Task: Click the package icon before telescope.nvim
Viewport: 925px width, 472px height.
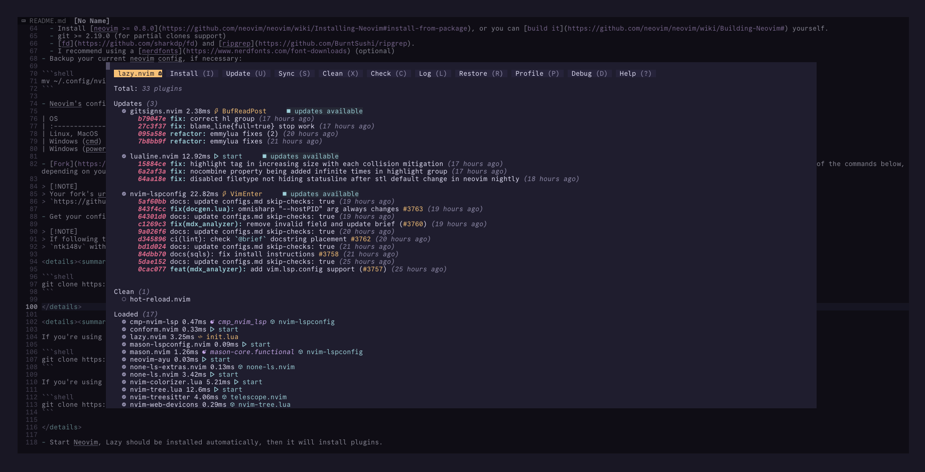Action: pos(224,397)
